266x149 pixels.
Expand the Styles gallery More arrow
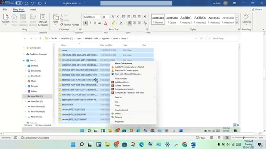click(237, 23)
